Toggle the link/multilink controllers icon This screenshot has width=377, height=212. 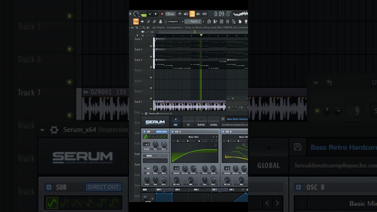[x=154, y=21]
